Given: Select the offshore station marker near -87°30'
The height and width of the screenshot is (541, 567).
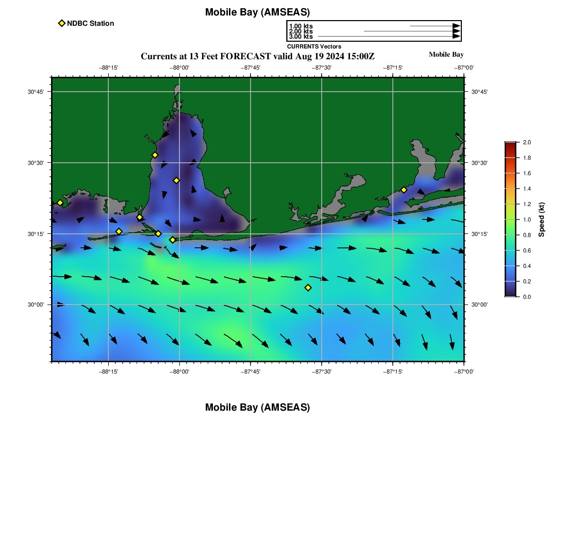Looking at the screenshot, I should click(308, 288).
